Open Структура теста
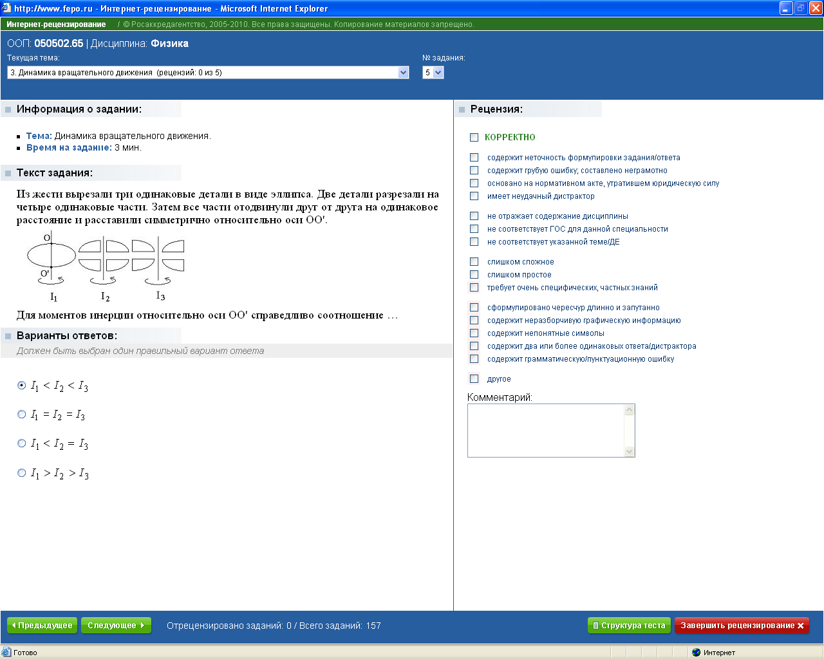The width and height of the screenshot is (824, 659). (629, 626)
